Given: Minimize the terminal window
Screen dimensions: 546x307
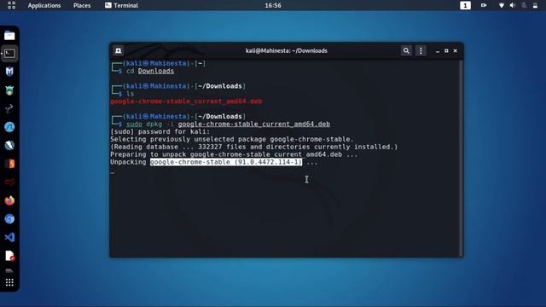Looking at the screenshot, I should coord(438,51).
